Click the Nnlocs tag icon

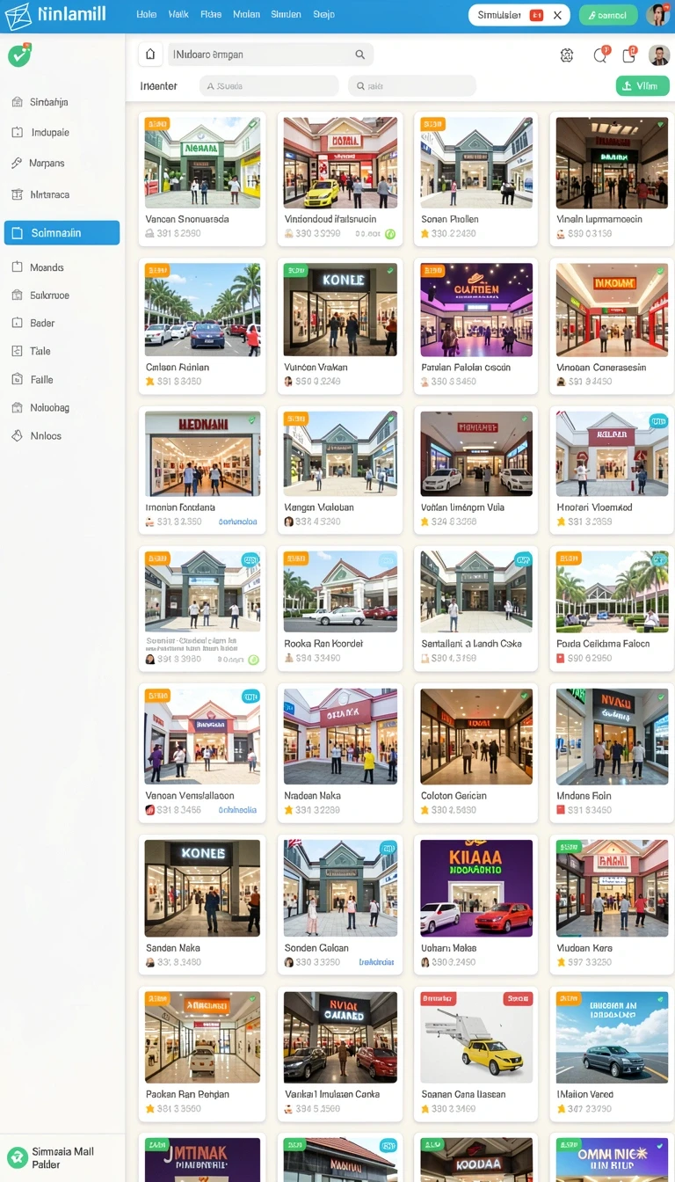[x=17, y=436]
